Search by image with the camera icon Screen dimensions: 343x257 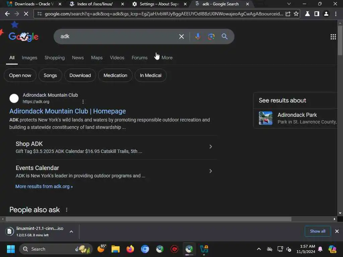[211, 36]
